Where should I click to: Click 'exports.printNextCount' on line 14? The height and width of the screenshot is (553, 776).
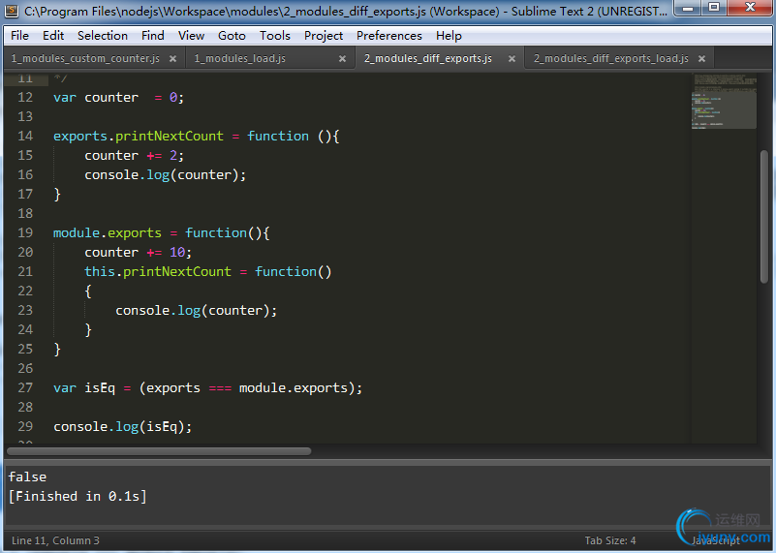(x=139, y=136)
